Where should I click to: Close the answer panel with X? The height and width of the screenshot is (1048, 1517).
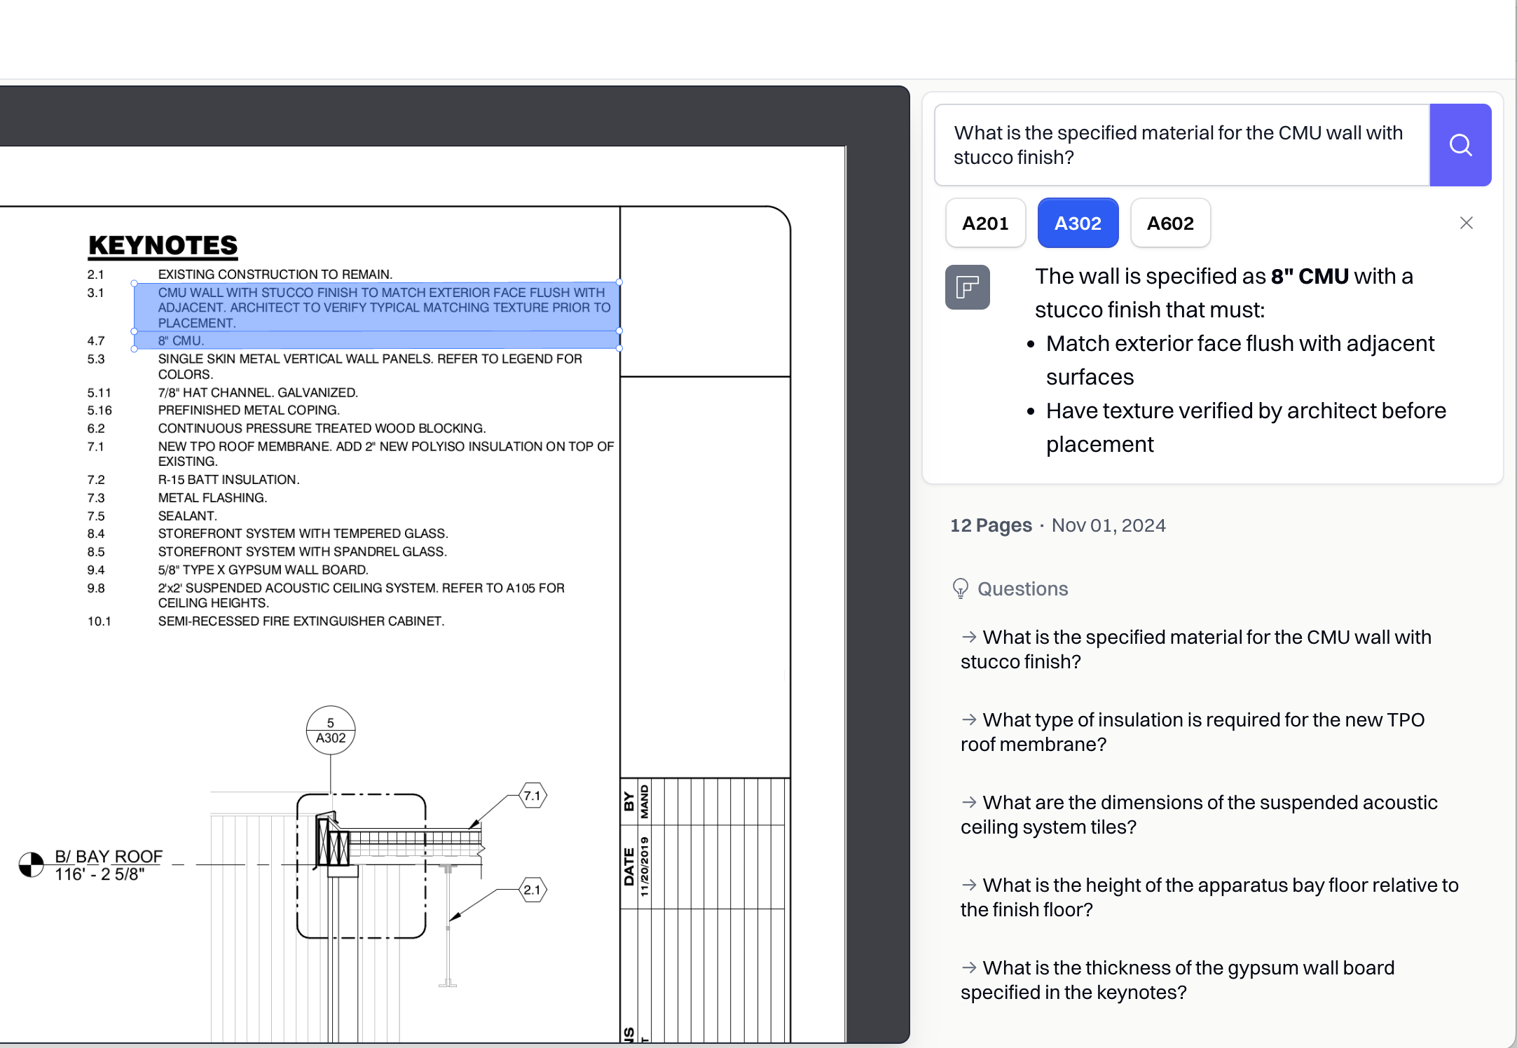1466,223
